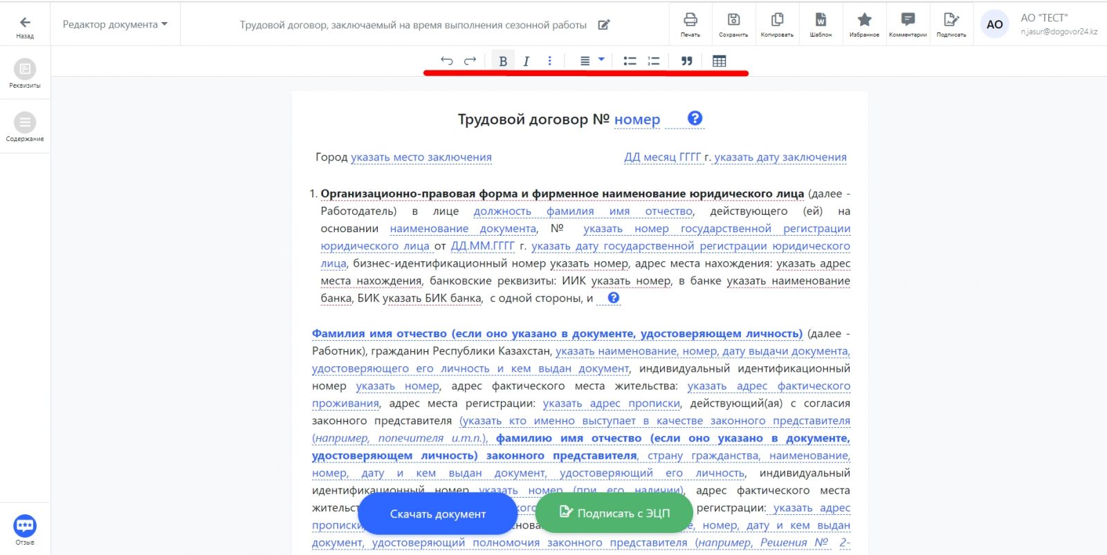Insert a table

click(x=720, y=61)
